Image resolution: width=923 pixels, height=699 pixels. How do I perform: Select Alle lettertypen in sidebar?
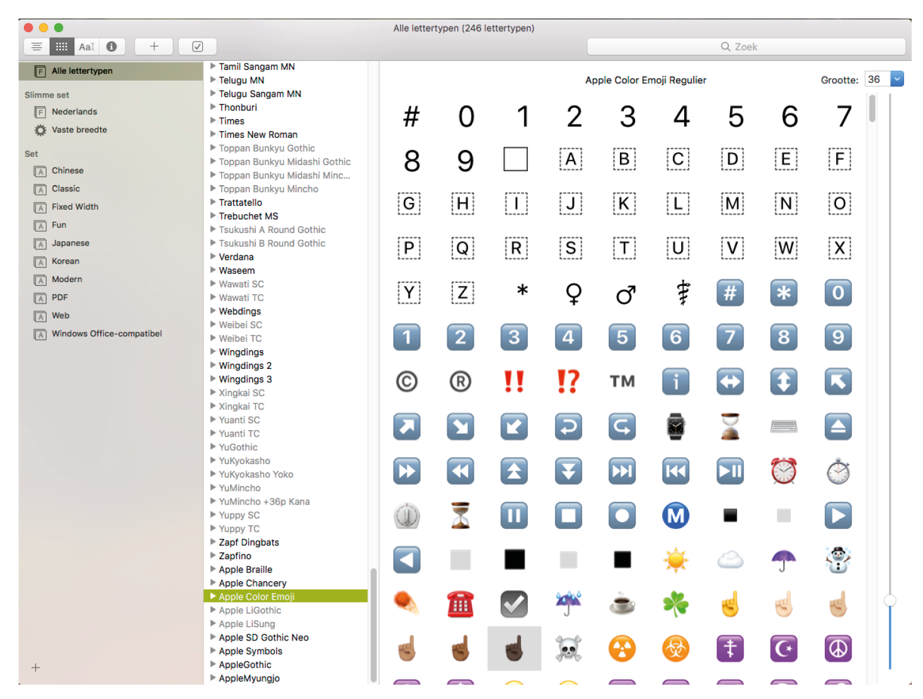[x=111, y=71]
